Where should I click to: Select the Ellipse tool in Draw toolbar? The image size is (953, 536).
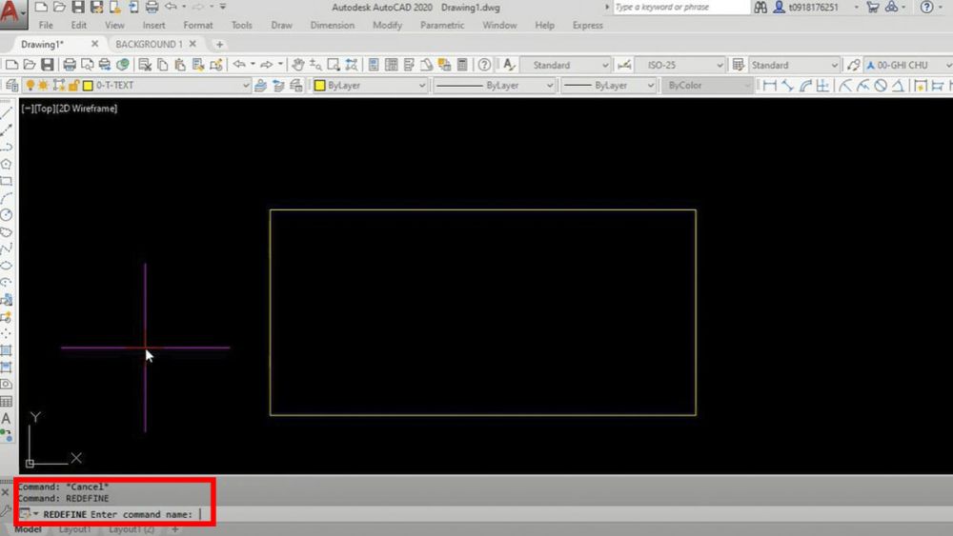7,266
